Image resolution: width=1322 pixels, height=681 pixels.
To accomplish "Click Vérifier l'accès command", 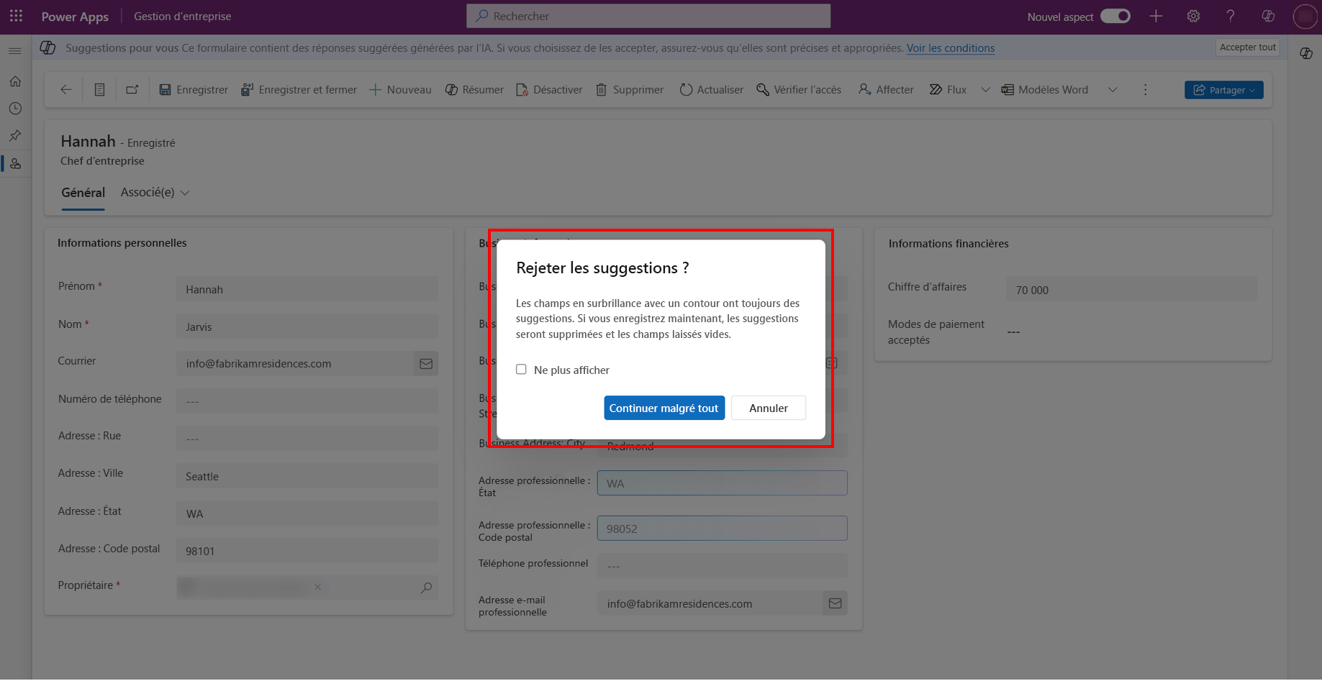I will (799, 90).
